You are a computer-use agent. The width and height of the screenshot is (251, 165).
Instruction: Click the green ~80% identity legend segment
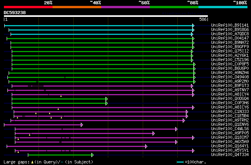174,7
